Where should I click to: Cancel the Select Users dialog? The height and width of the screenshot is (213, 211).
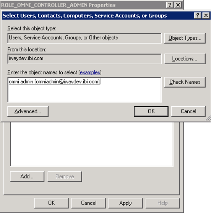(188, 112)
